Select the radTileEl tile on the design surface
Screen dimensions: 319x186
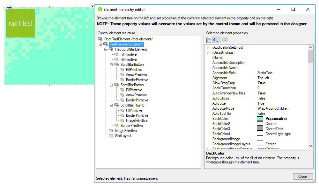click(20, 23)
